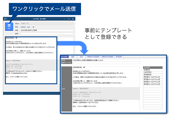Click the magnifier-plus icon in the title bar

(x=5, y=19)
